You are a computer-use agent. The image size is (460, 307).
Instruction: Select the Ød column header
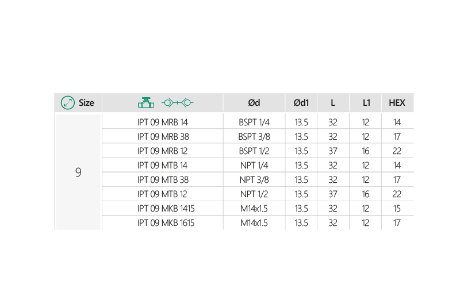click(x=254, y=103)
